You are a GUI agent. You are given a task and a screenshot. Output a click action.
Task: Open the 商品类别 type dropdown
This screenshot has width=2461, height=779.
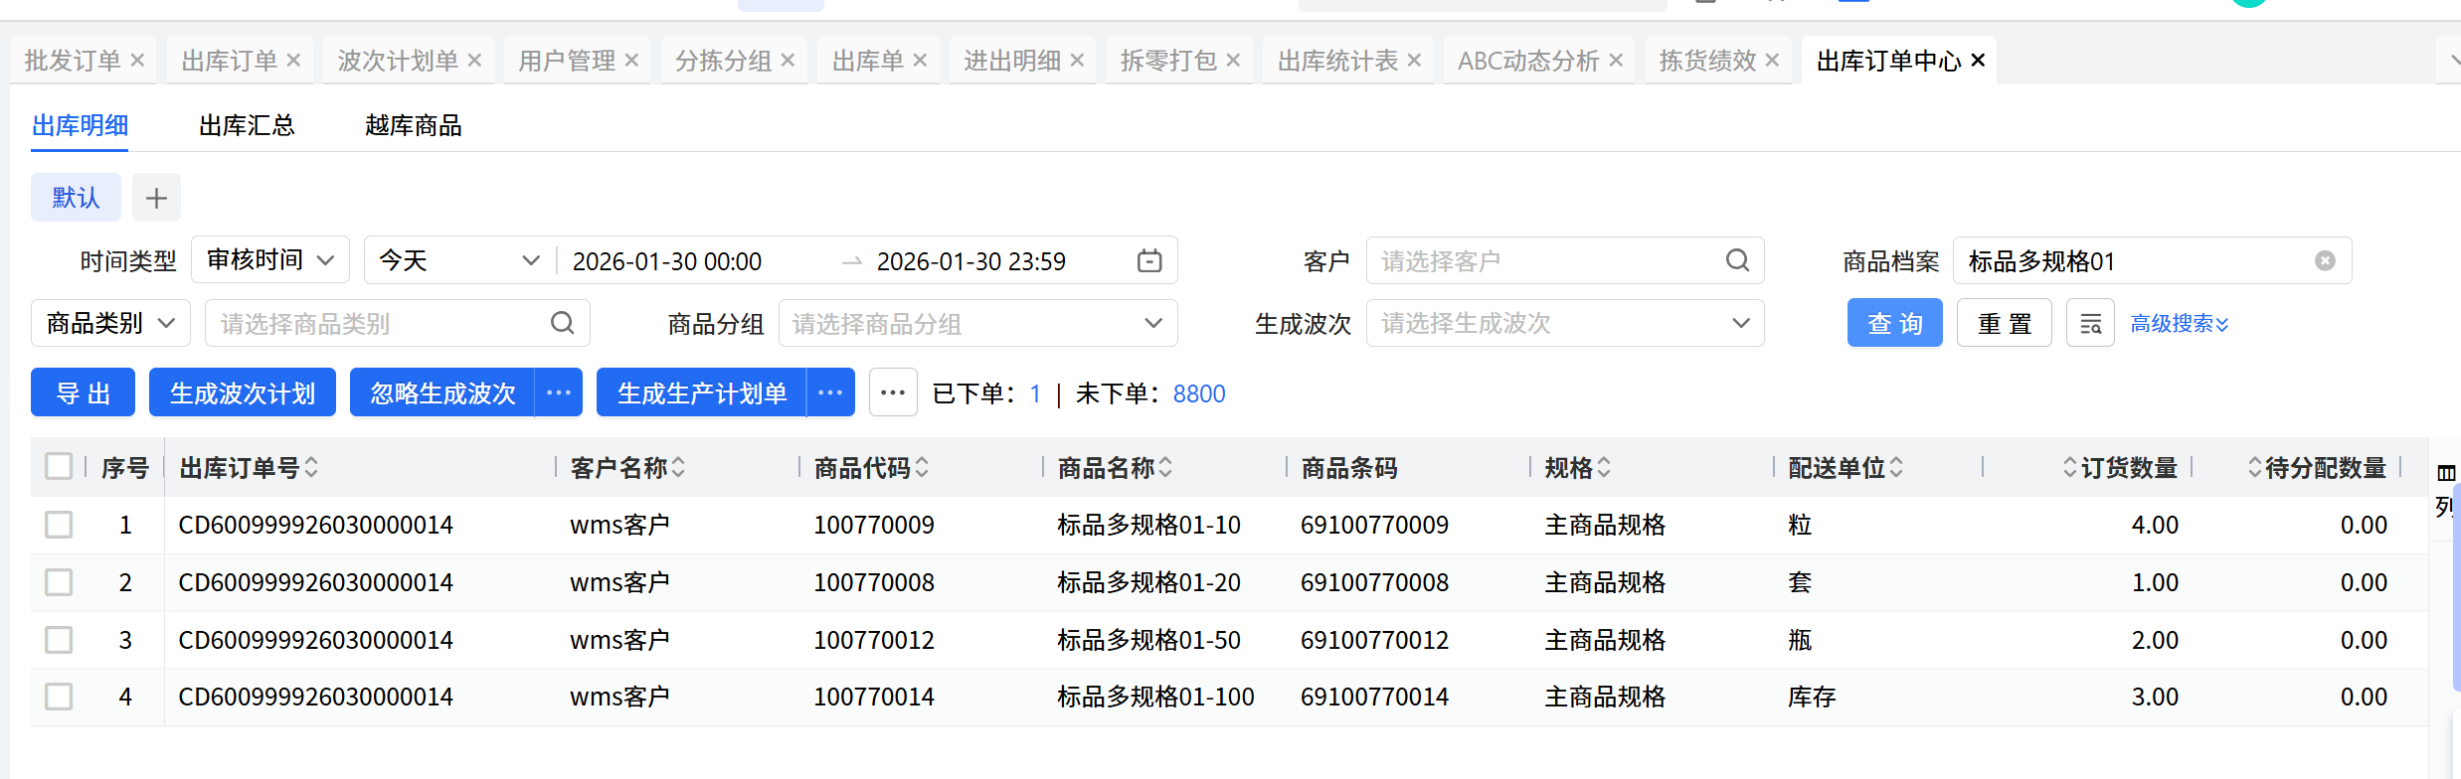(110, 323)
